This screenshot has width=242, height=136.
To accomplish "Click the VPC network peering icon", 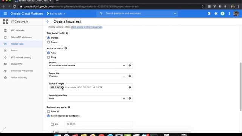I will [5, 57].
